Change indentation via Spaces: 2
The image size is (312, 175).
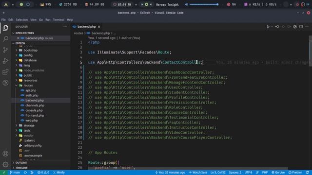tap(235, 173)
